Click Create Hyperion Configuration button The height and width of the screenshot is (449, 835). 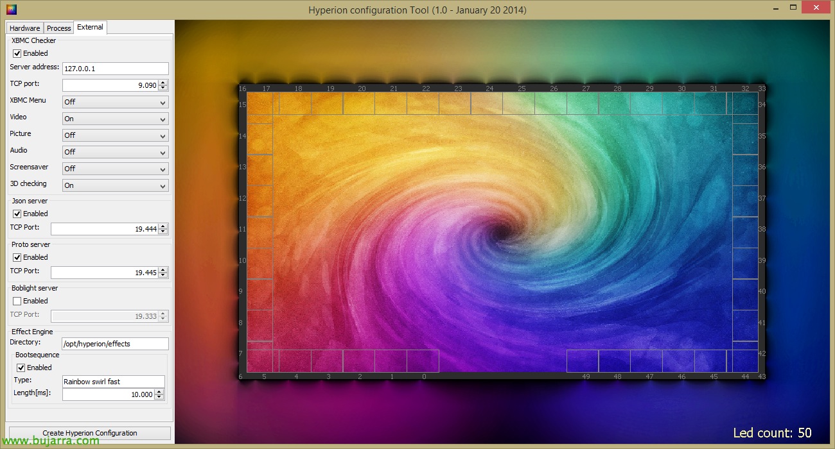coord(90,433)
